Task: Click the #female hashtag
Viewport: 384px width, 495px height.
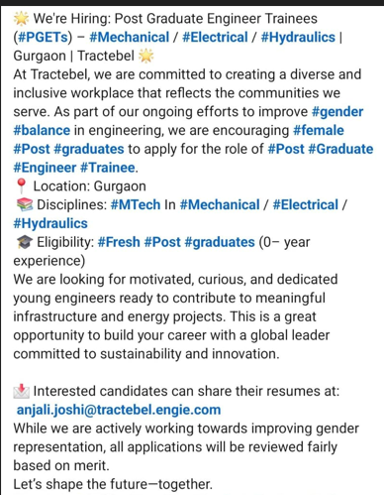Action: [319, 131]
